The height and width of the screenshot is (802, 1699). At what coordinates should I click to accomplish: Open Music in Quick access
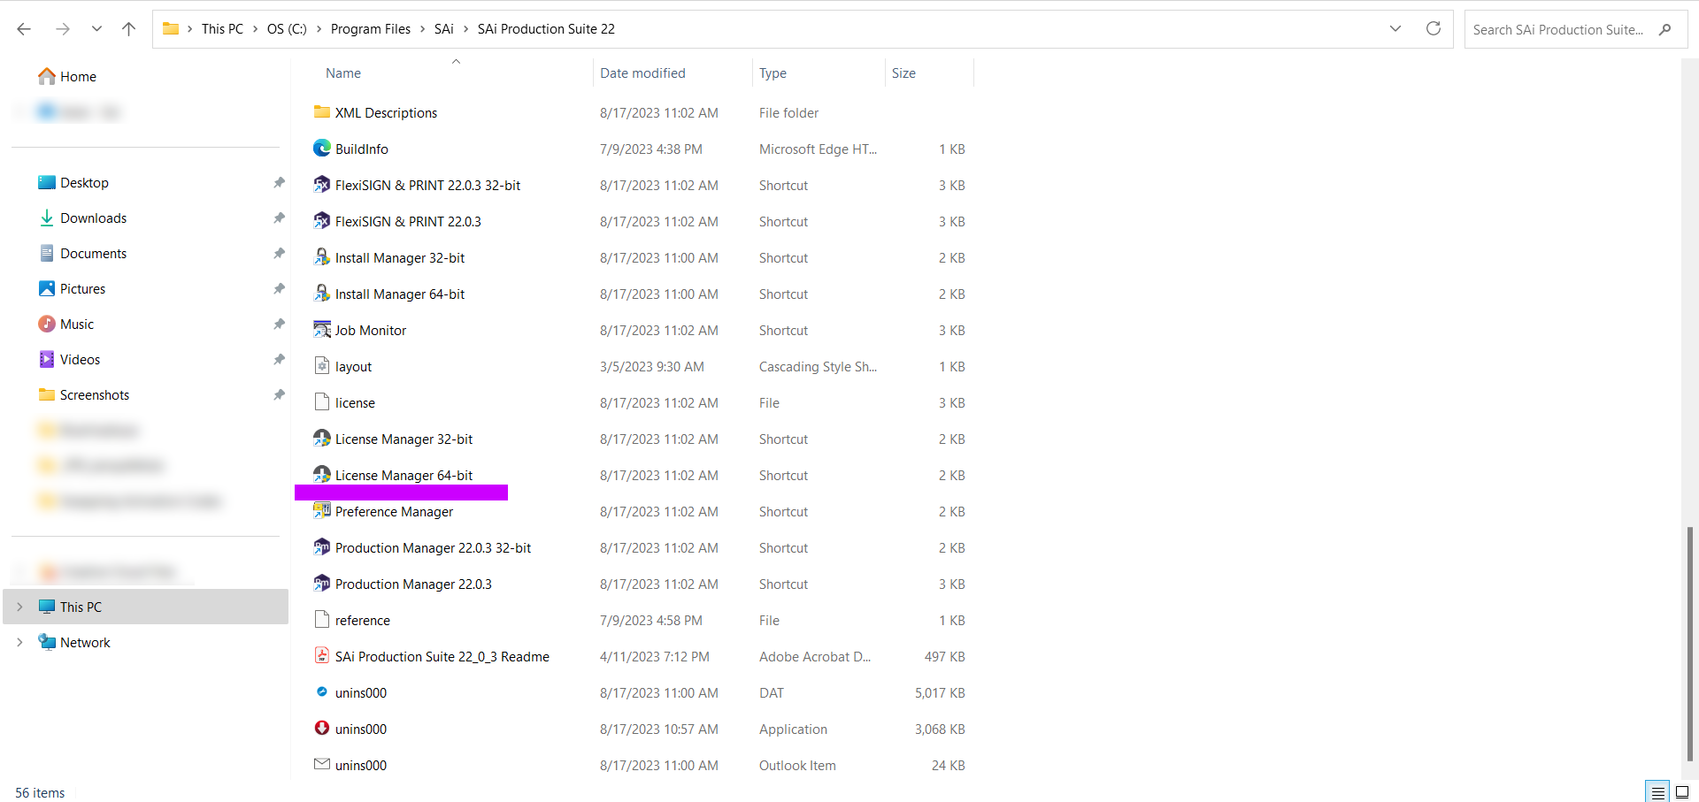[77, 325]
